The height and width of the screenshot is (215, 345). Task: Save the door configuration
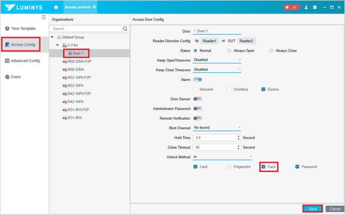313,209
